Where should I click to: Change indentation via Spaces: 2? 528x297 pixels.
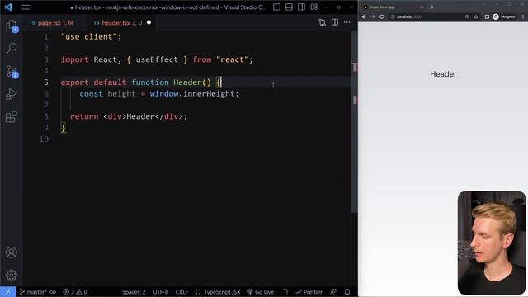tap(134, 292)
